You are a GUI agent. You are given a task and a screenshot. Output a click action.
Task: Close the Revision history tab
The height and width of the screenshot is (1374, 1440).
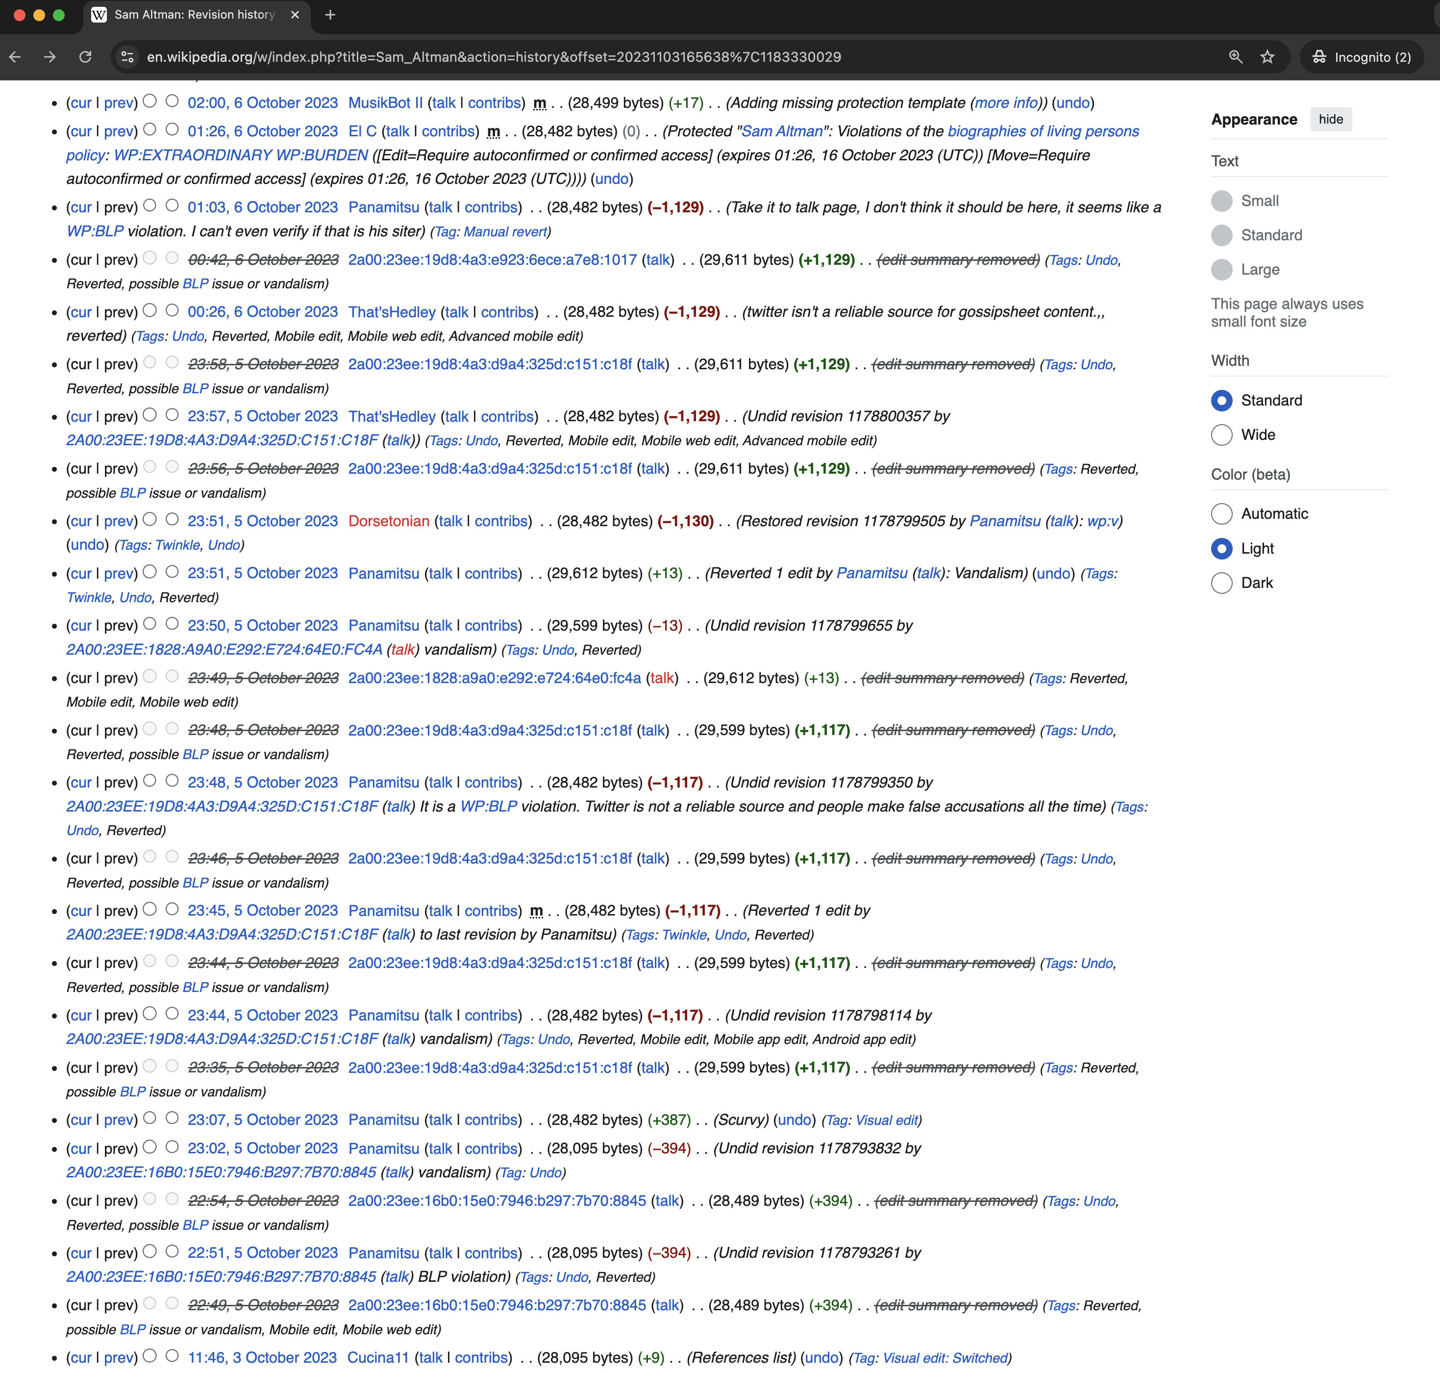295,15
